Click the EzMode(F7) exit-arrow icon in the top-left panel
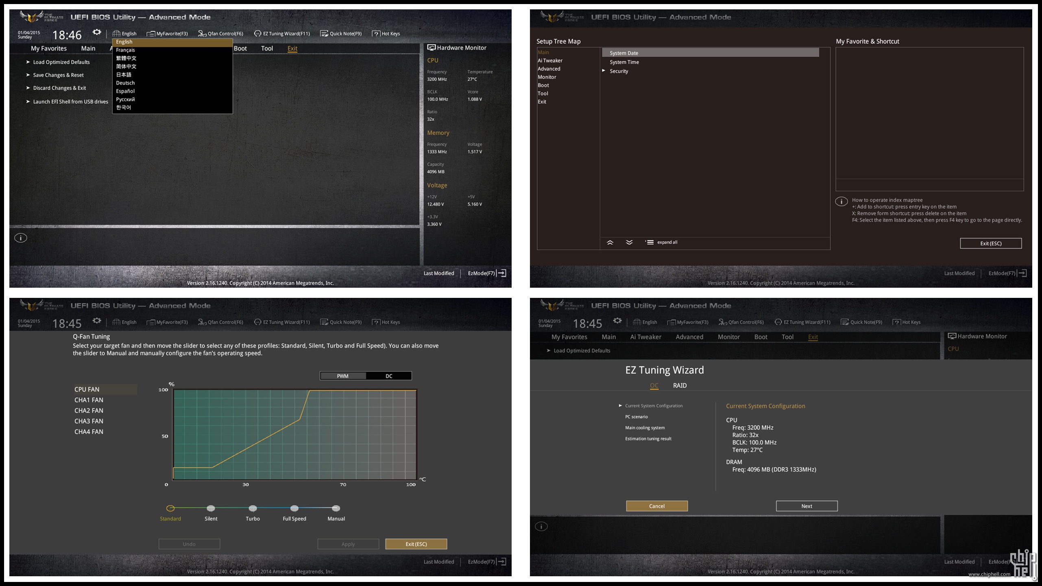Screen dimensions: 1042x586 [x=502, y=273]
